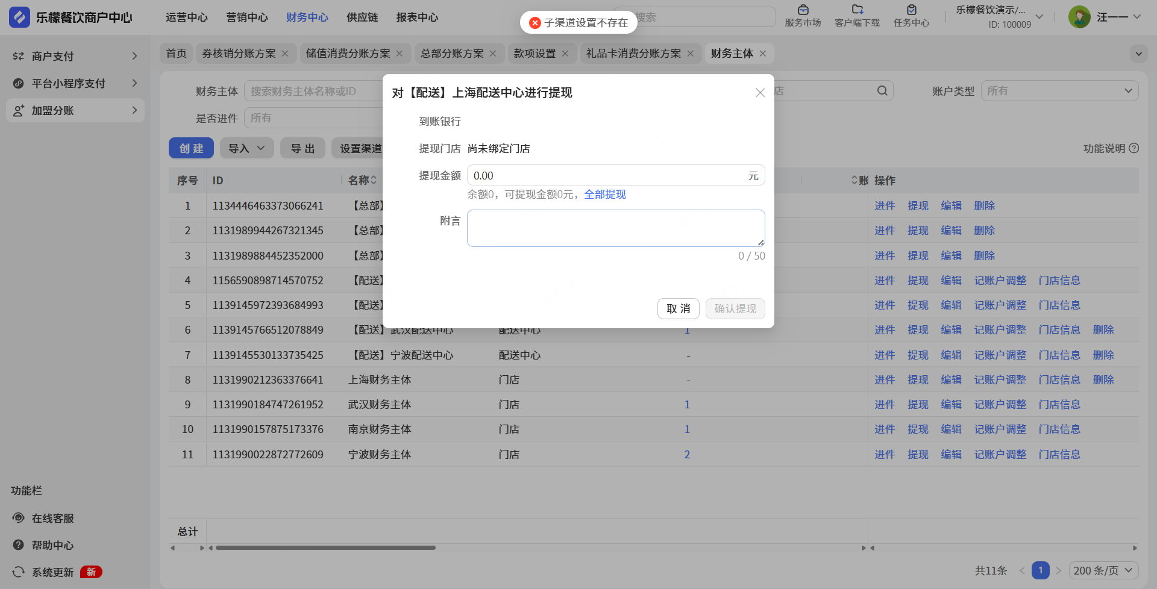This screenshot has width=1157, height=589.
Task: Open 财务中心 menu
Action: tap(307, 17)
